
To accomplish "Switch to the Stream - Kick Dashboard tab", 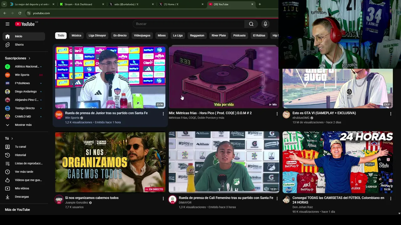I will pos(82,4).
